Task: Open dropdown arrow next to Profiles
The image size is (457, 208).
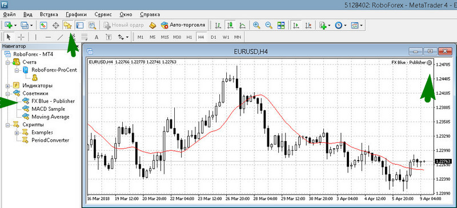Action: 31,26
